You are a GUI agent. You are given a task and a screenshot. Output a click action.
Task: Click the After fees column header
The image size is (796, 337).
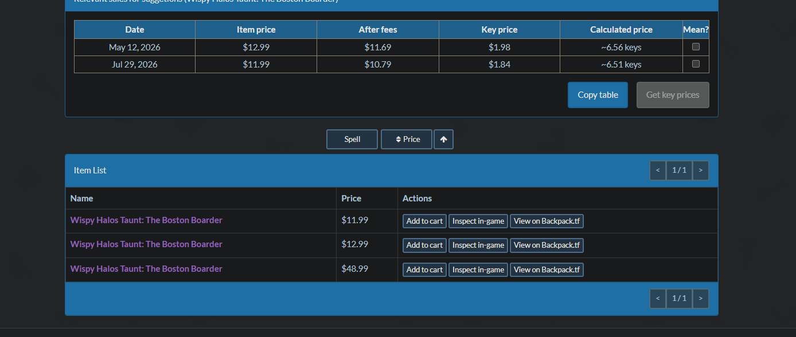tap(378, 30)
